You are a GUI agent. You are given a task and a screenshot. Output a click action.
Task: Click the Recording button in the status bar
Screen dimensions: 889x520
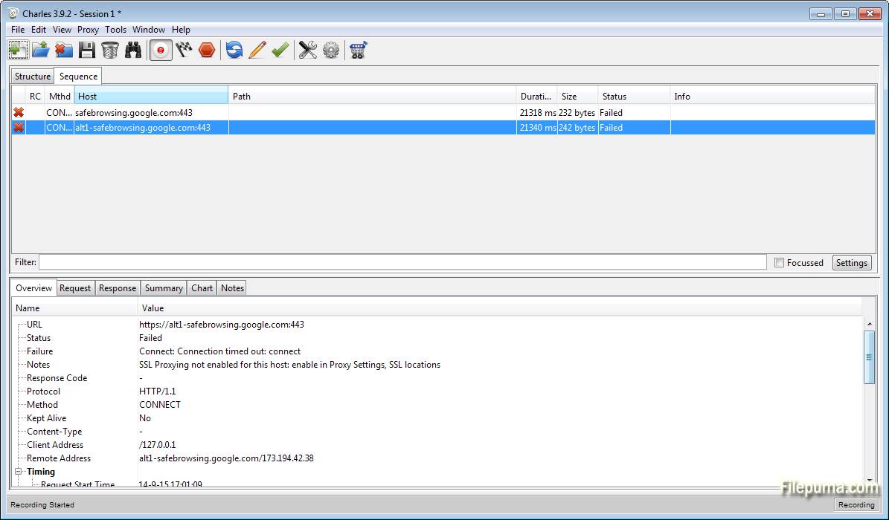click(x=856, y=505)
